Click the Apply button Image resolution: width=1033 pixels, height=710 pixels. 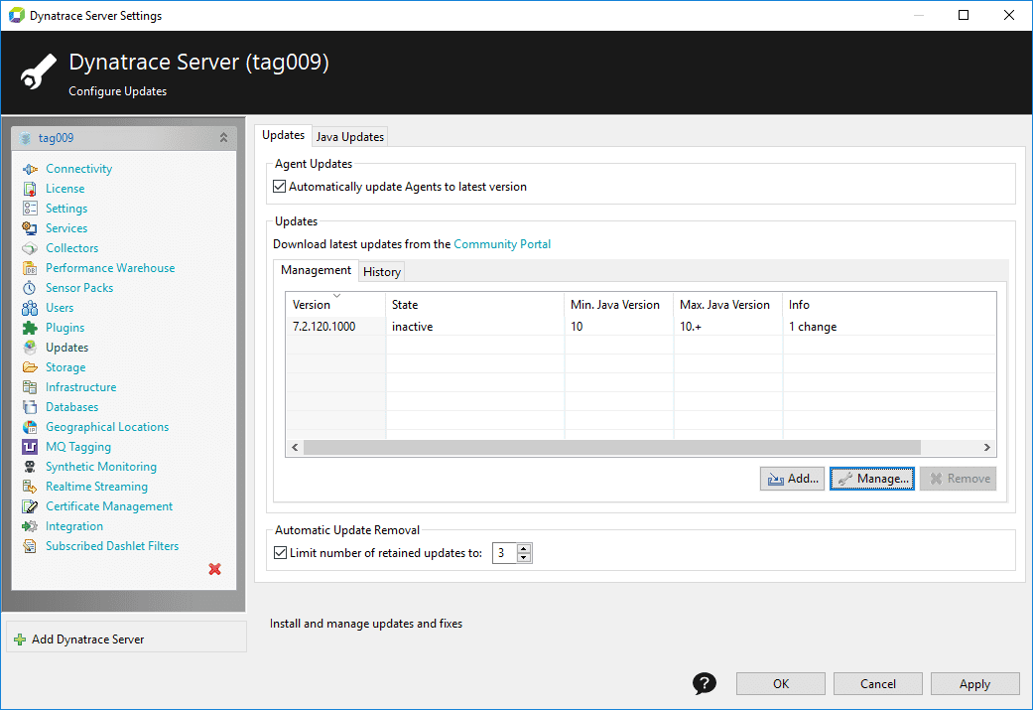(x=975, y=683)
